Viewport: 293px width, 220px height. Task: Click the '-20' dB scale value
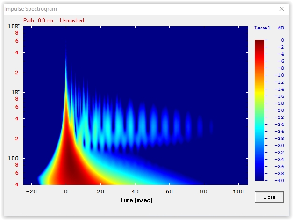(x=279, y=110)
